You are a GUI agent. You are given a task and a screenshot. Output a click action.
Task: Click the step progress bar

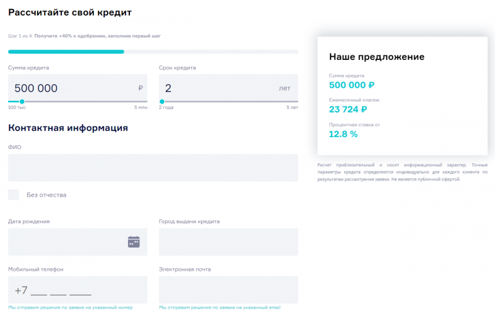coord(153,52)
